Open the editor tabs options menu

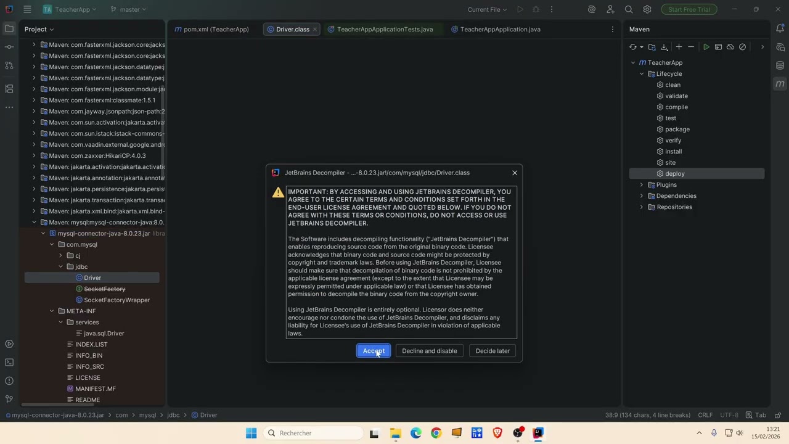[x=612, y=29]
